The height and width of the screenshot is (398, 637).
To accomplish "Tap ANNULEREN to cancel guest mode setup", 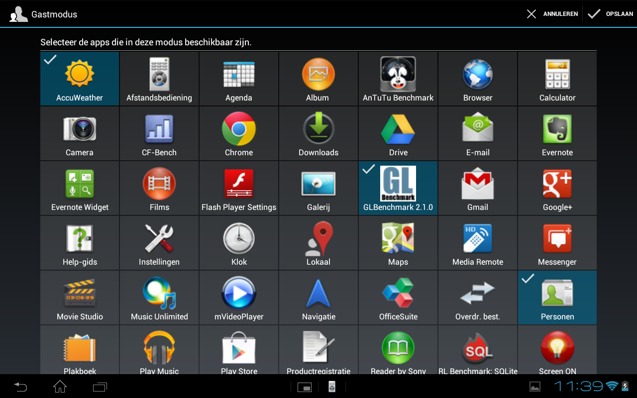I will [x=552, y=14].
